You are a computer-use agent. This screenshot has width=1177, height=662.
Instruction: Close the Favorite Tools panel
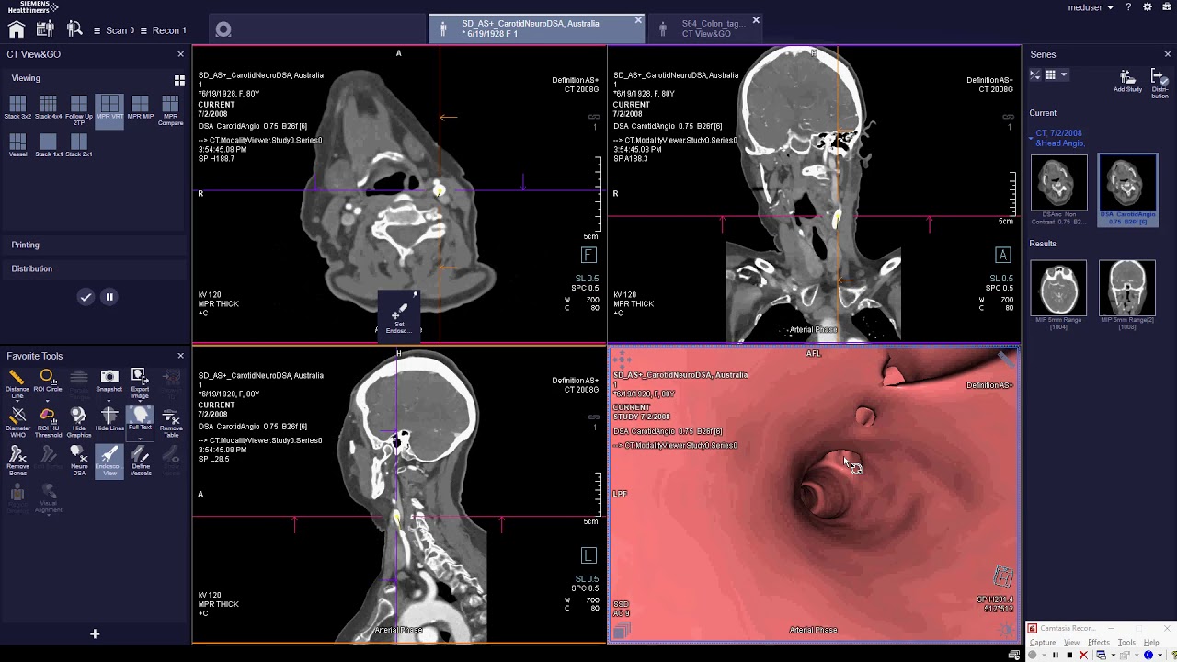[x=180, y=356]
